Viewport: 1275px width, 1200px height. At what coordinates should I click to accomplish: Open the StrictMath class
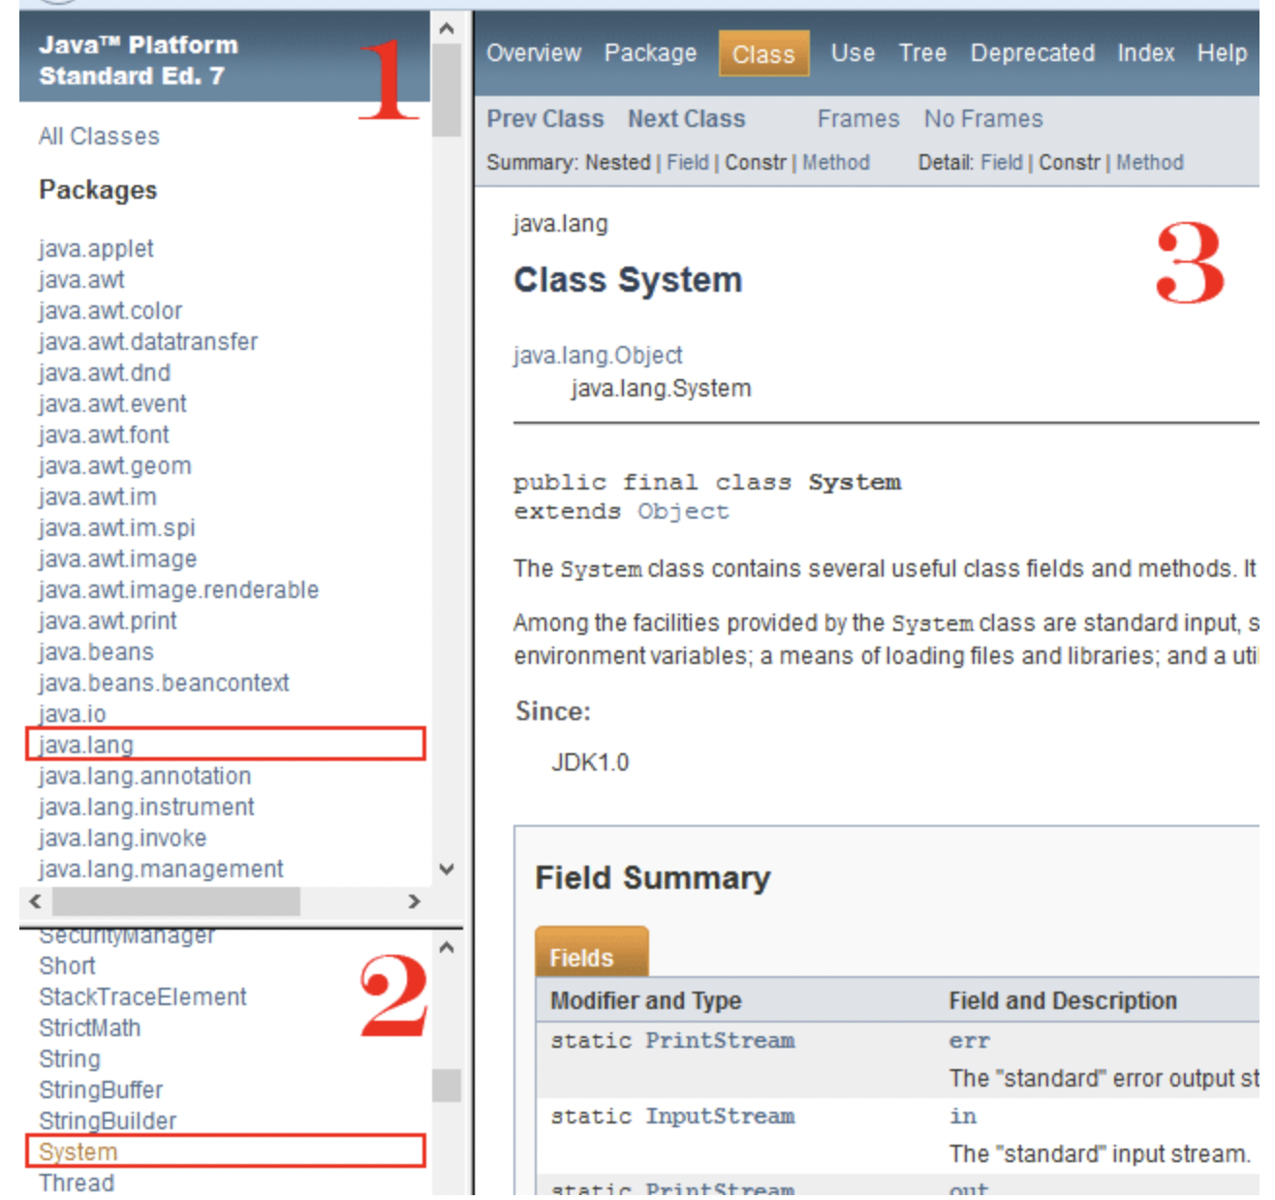click(89, 1028)
